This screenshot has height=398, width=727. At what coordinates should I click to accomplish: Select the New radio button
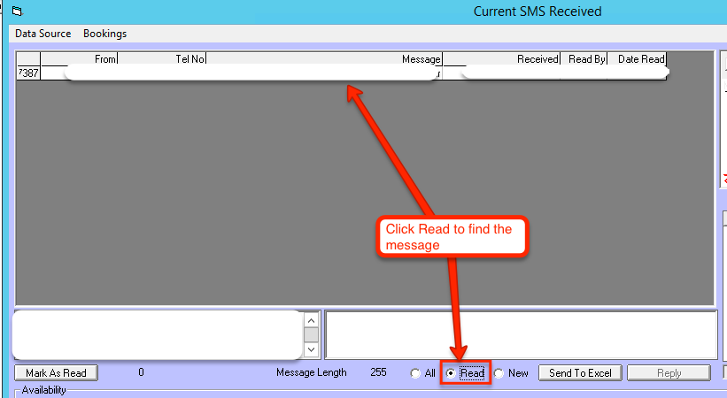499,373
